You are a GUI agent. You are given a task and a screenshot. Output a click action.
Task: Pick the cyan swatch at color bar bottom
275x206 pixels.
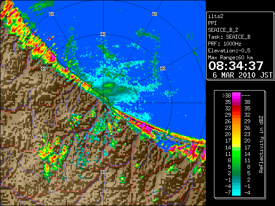pos(236,193)
